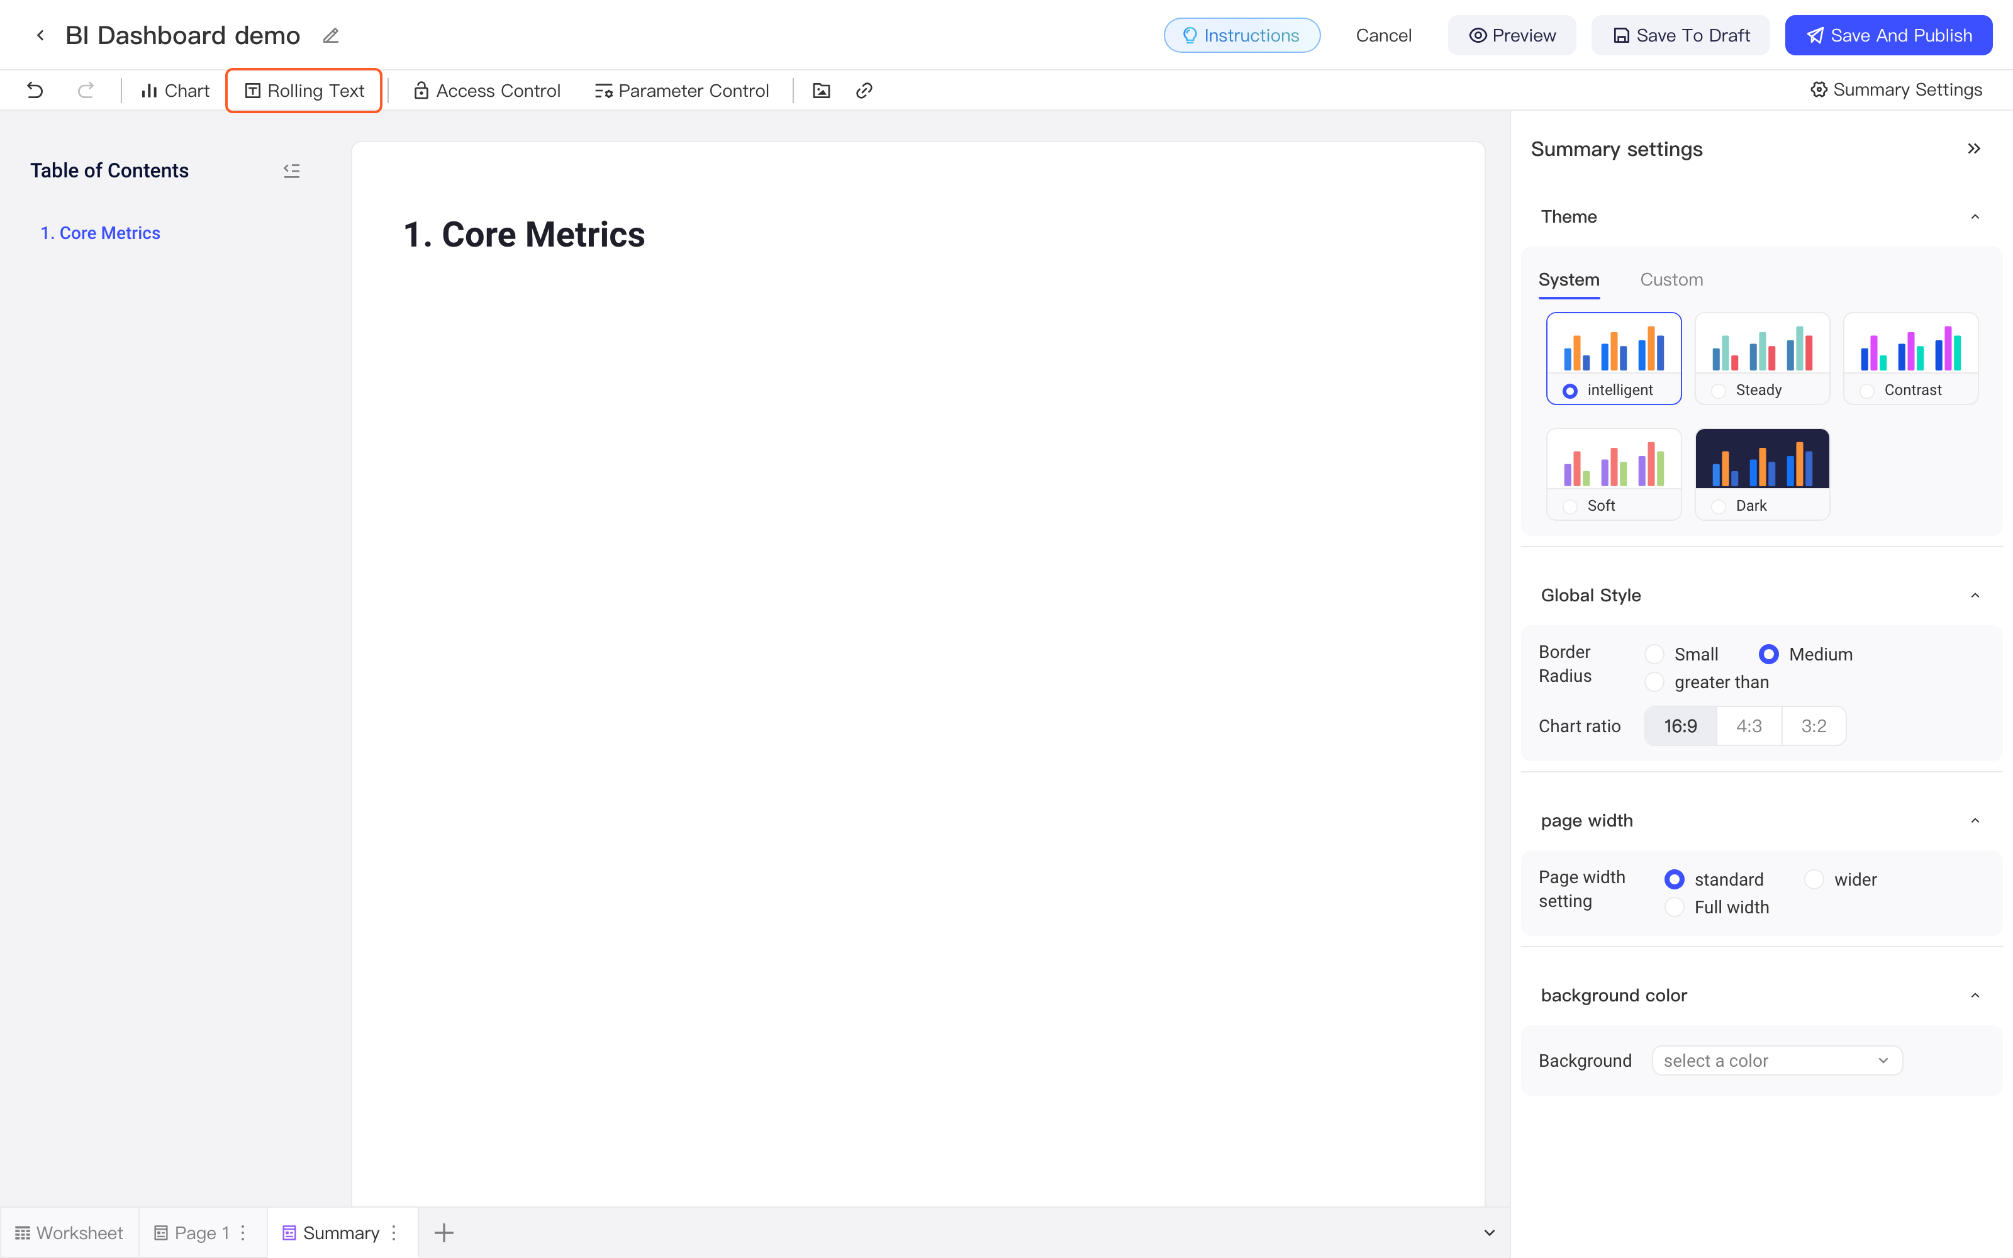This screenshot has width=2013, height=1258.
Task: Click the Save And Publish button
Action: coord(1888,35)
